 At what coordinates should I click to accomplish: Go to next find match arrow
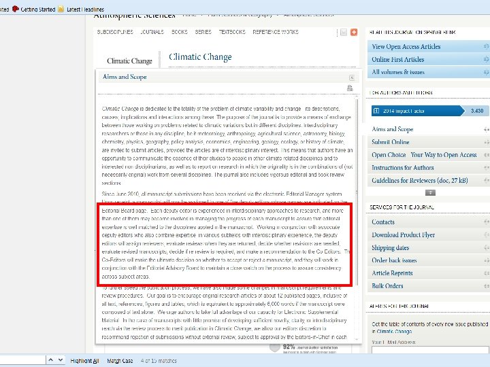61,360
